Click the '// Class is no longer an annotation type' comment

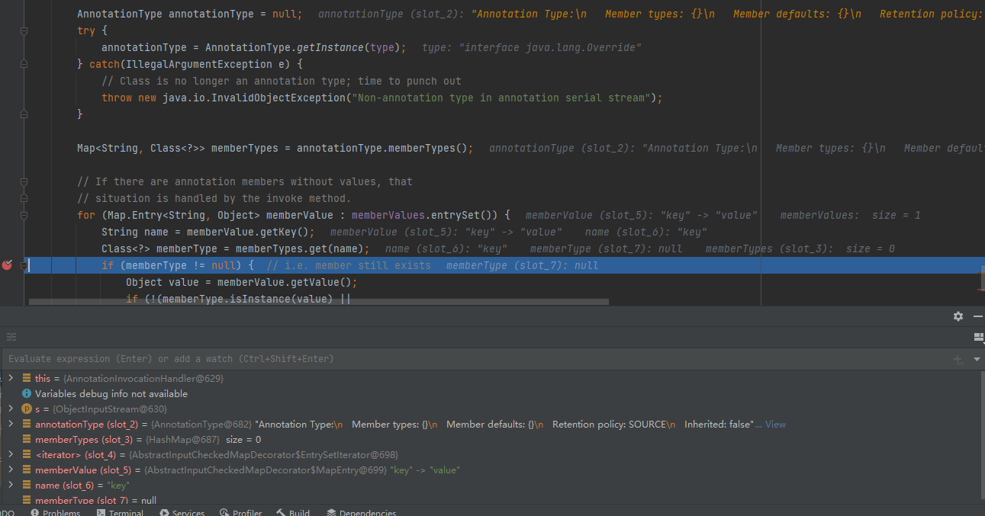pos(282,81)
